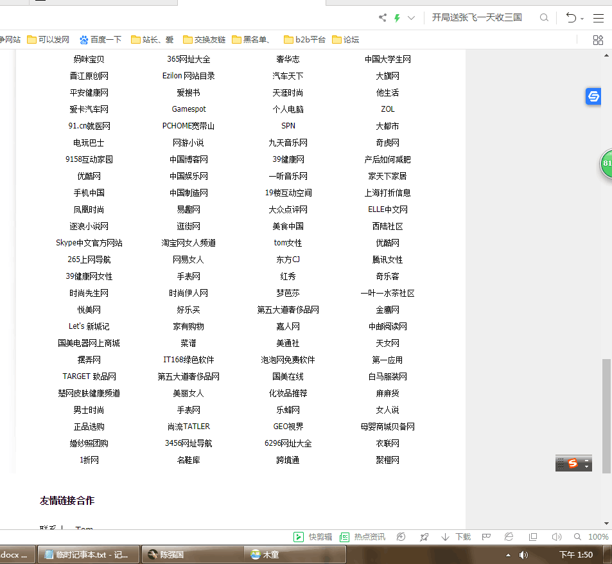The height and width of the screenshot is (564, 612).
Task: Open the 妈咪宝贝 link
Action: point(89,59)
